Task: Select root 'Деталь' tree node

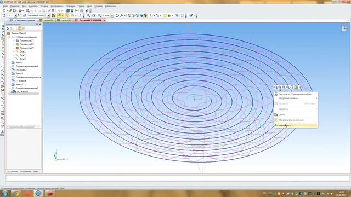Action: point(19,33)
